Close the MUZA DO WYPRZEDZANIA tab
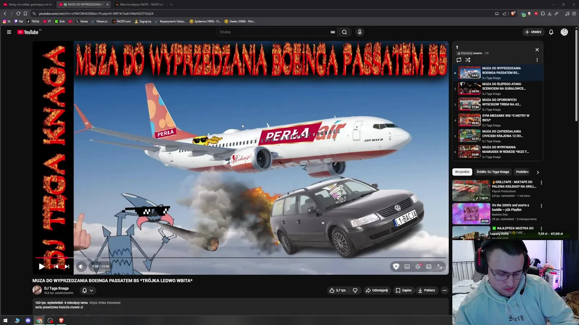Image resolution: width=579 pixels, height=325 pixels. coord(107,5)
